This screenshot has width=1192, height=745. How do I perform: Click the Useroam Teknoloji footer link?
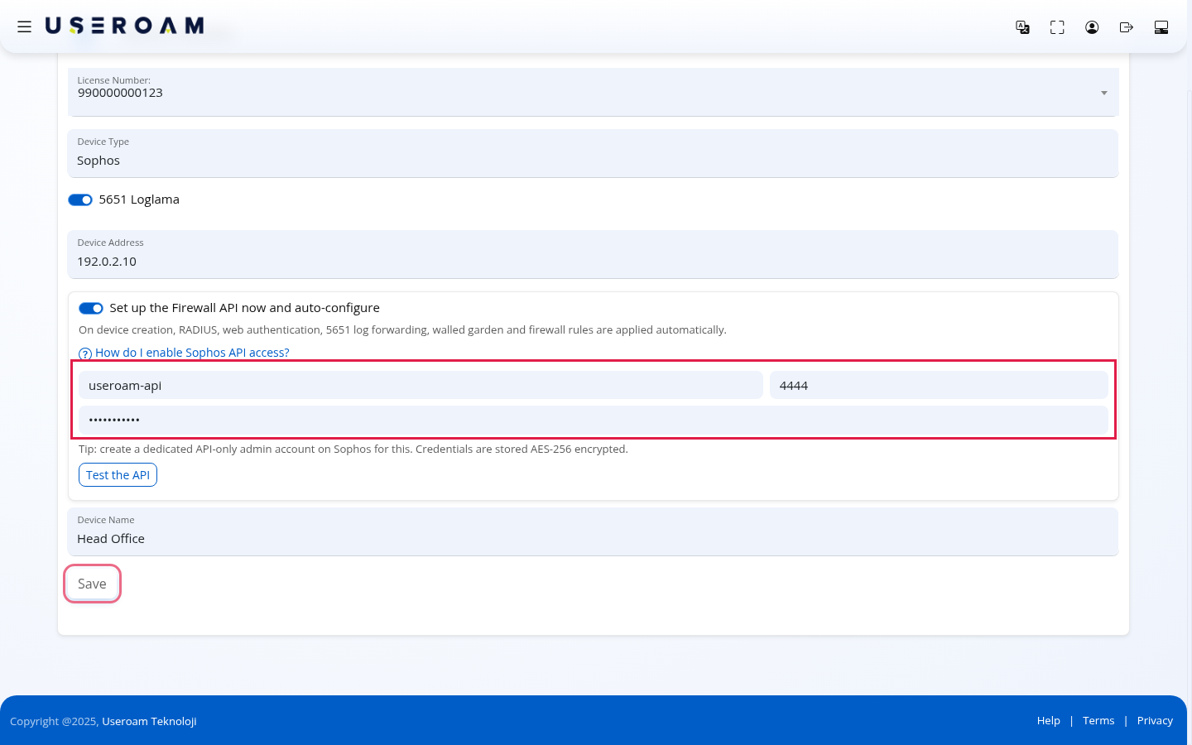click(149, 721)
